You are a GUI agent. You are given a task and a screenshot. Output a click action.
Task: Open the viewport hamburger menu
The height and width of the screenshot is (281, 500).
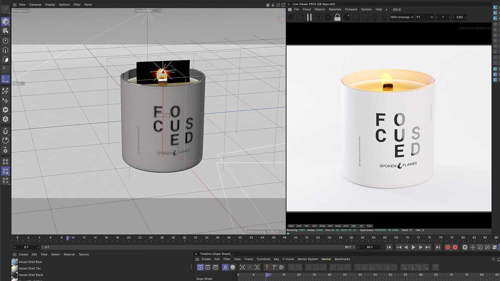coord(14,5)
